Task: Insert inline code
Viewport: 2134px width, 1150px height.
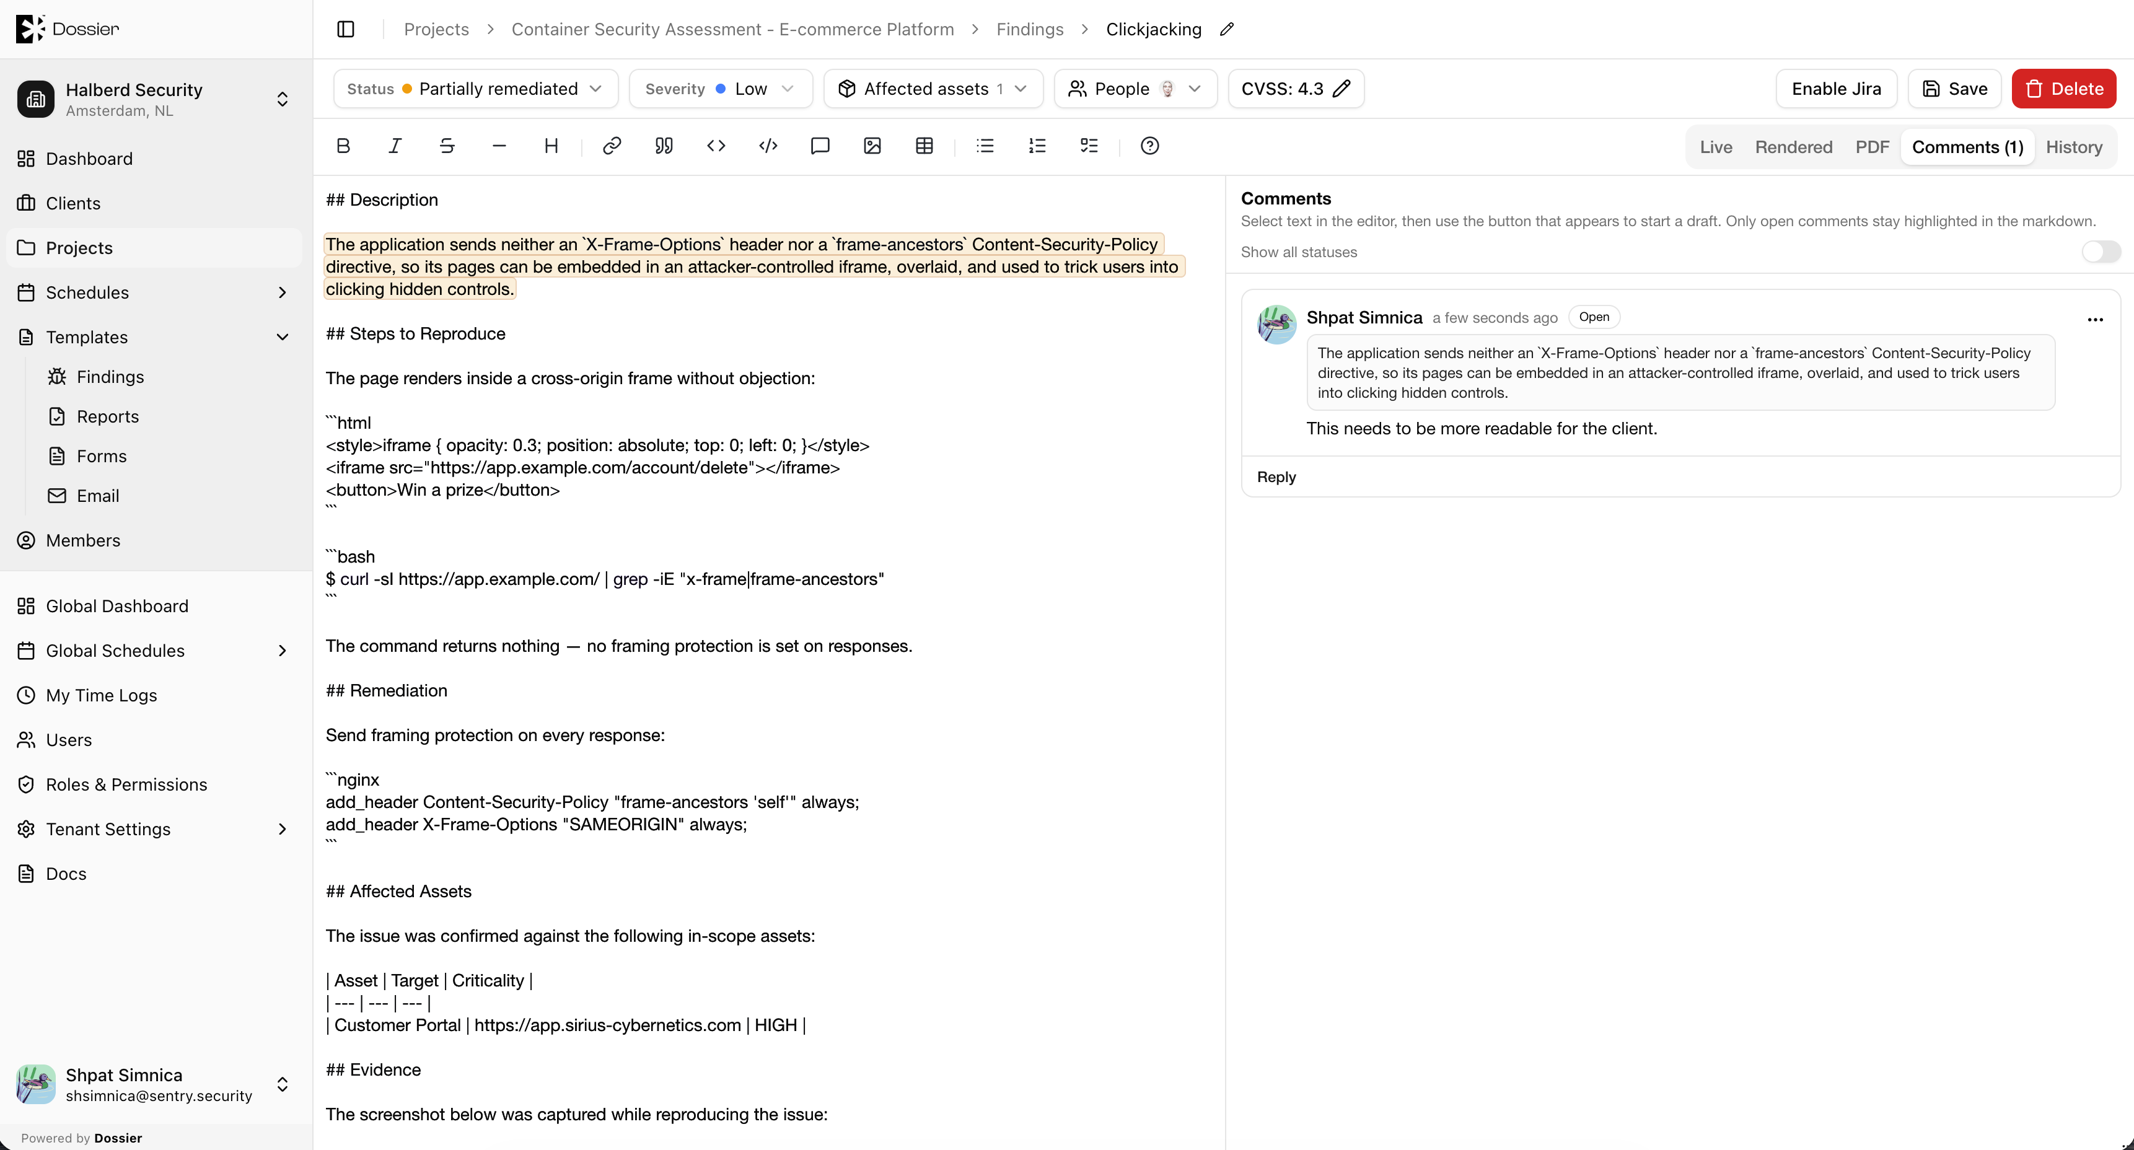Action: point(716,146)
